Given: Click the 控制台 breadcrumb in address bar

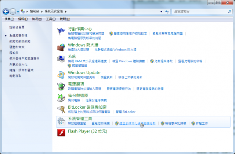Looking at the screenshot, I should (x=35, y=11).
